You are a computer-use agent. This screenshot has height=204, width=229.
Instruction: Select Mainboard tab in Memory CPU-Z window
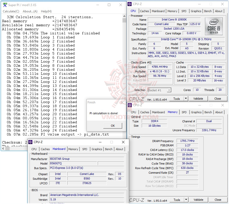coord(158,112)
